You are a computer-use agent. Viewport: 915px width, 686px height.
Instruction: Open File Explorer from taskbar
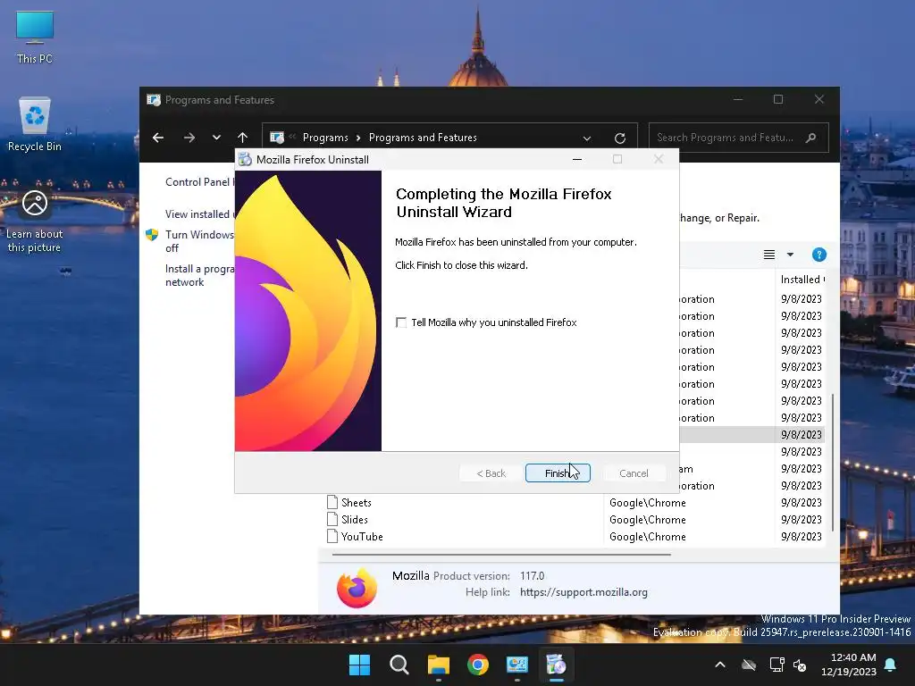pos(438,665)
